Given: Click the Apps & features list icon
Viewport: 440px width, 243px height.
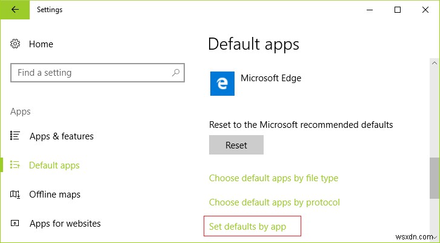Looking at the screenshot, I should coord(16,136).
